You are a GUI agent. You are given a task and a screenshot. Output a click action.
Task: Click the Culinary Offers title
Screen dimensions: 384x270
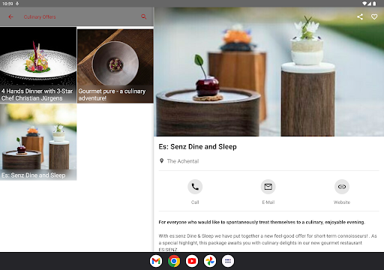point(40,17)
